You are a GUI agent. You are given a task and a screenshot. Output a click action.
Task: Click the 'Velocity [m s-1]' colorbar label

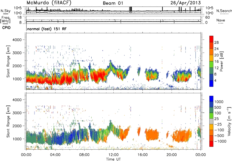229,121
